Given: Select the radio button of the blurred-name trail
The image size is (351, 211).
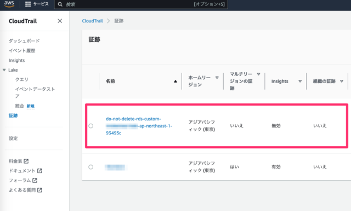Looking at the screenshot, I should 90,167.
